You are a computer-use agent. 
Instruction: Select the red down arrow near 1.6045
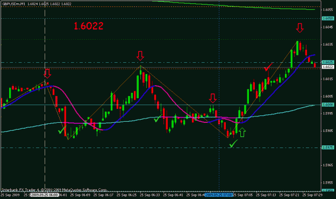[300, 28]
